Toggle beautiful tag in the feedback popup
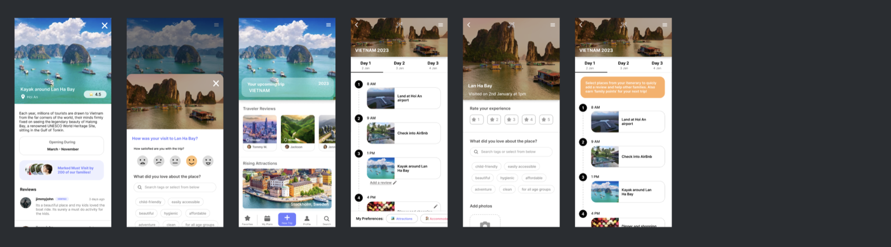The width and height of the screenshot is (891, 247). [146, 213]
